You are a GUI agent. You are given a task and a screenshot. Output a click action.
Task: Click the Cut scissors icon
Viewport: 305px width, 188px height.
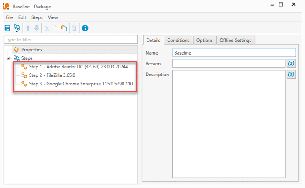[x=47, y=28]
